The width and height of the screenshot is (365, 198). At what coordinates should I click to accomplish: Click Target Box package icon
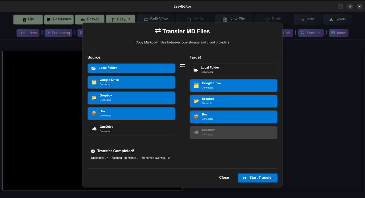tap(196, 117)
